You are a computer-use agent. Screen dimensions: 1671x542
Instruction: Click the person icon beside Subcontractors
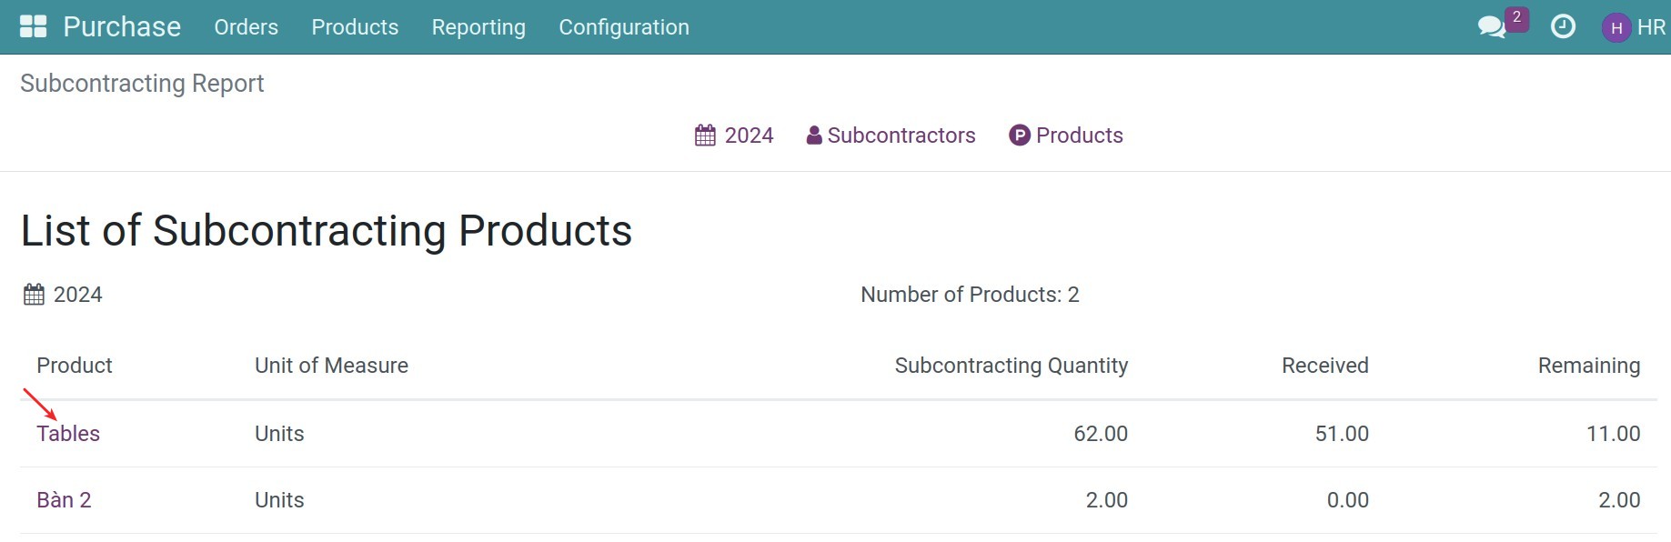point(814,135)
